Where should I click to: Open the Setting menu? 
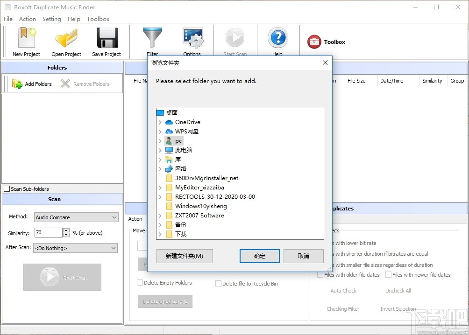point(51,19)
